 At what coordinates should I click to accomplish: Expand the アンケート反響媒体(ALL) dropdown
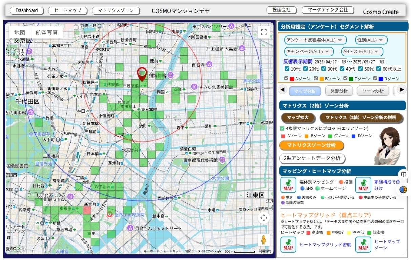[315, 40]
